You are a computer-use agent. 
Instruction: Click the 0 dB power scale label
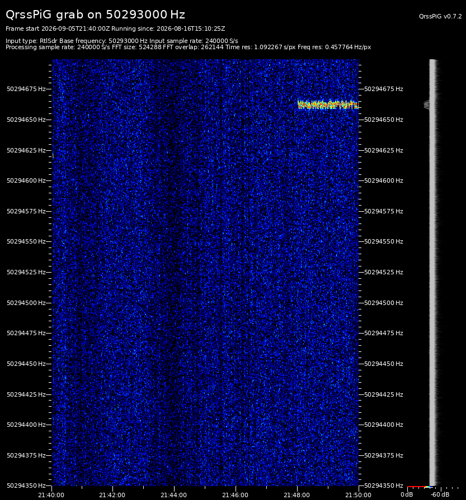pyautogui.click(x=407, y=494)
